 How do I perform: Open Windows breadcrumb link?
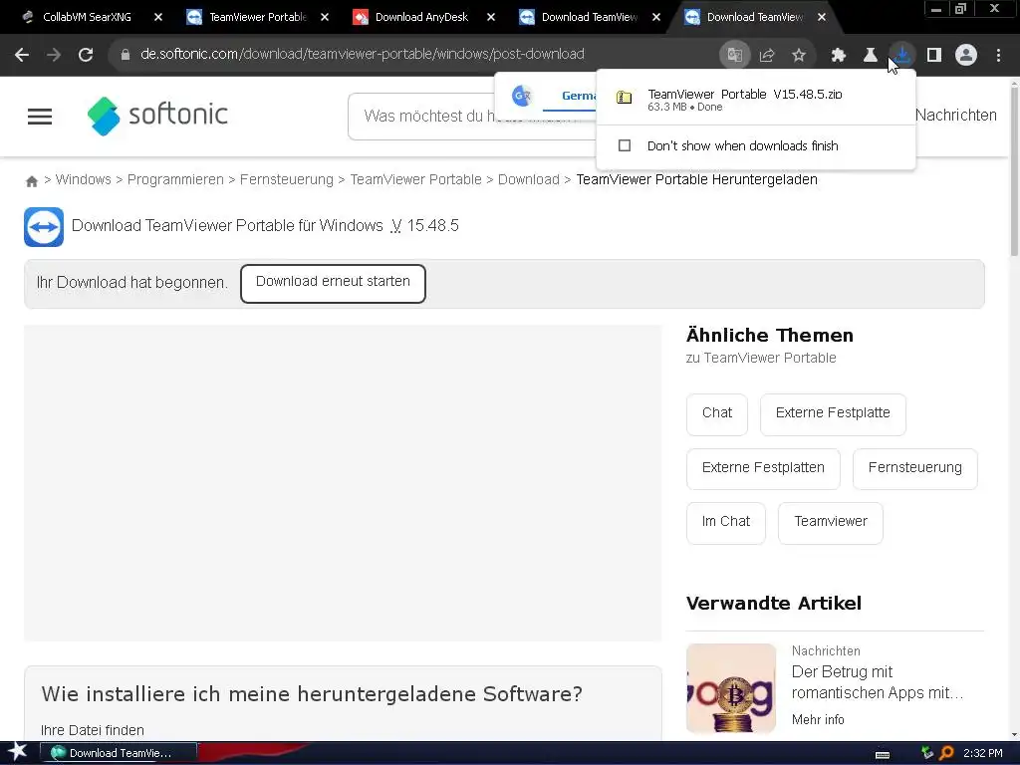(84, 179)
